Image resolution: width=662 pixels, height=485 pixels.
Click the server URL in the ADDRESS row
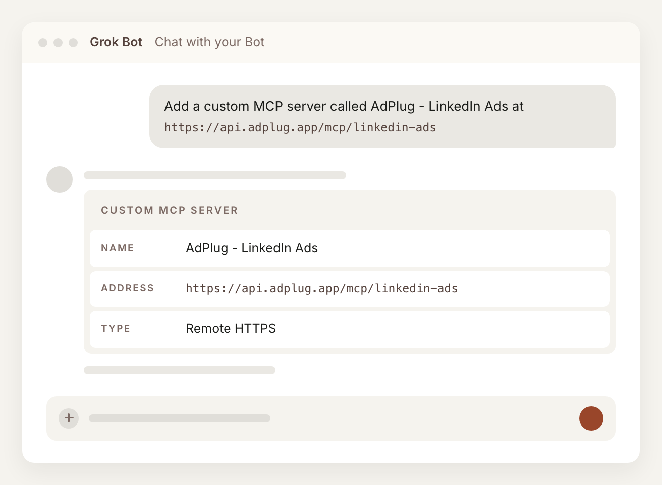tap(322, 288)
